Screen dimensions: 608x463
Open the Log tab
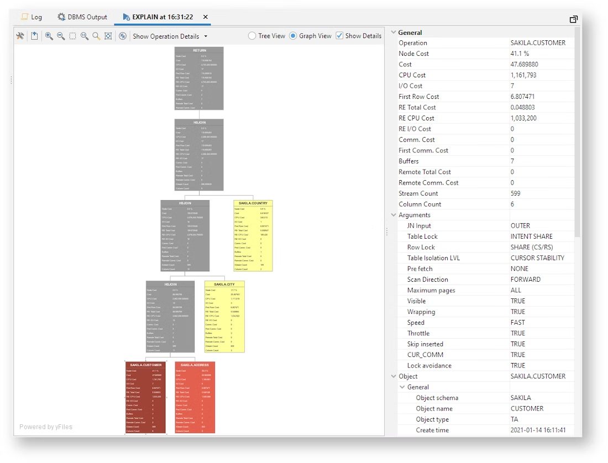click(32, 17)
